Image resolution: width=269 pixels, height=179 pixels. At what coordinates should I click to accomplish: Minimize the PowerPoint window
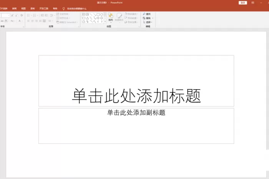[261, 3]
